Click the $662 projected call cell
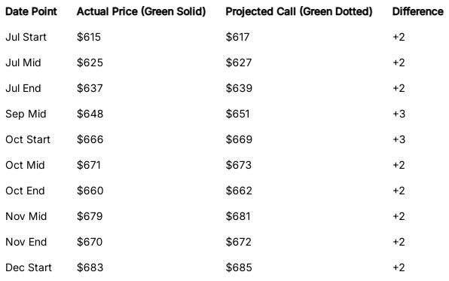The image size is (449, 281). 239,191
